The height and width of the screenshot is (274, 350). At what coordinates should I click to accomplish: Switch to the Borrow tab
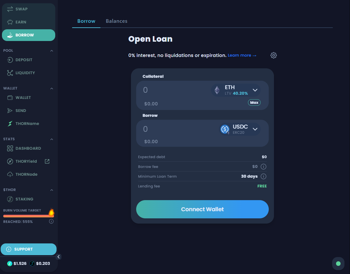point(86,21)
